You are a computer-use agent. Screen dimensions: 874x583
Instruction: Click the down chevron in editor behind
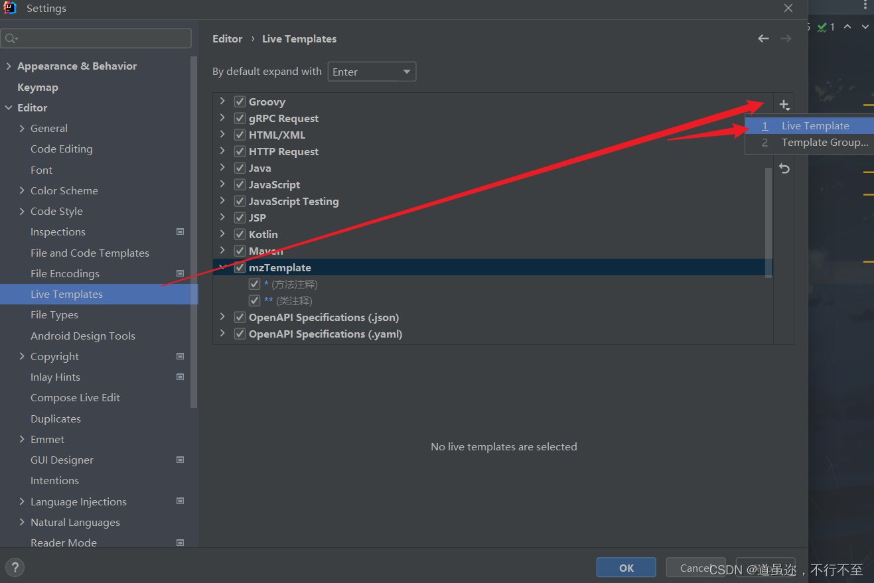(x=865, y=27)
